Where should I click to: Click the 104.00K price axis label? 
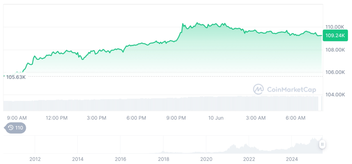coord(334,94)
